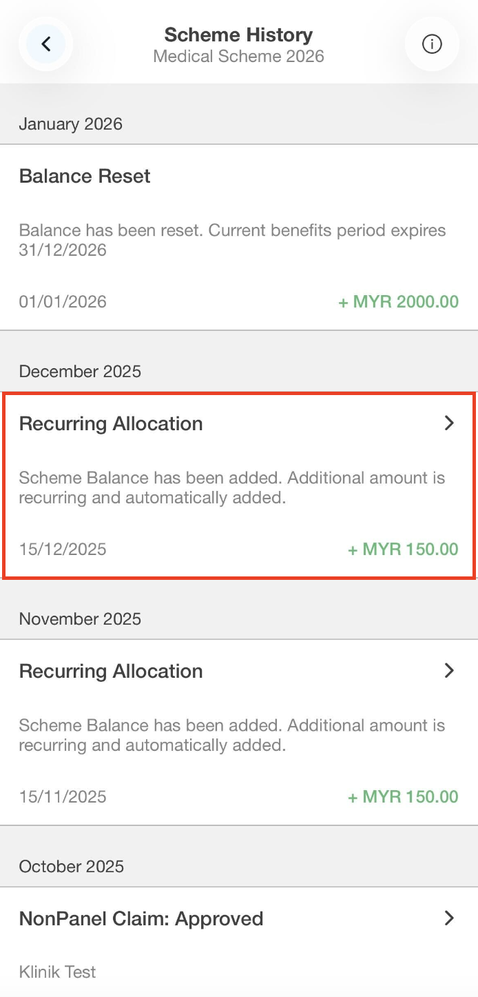This screenshot has width=478, height=997.
Task: Expand November 2025 Recurring Allocation chevron
Action: point(449,670)
